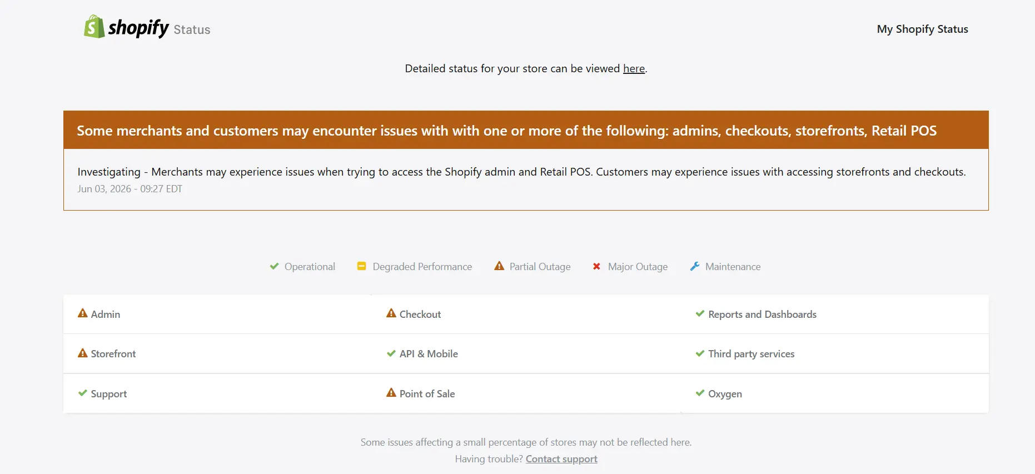Screen dimensions: 1035x474
Task: Click the 'Maintenance' legend text
Action: [x=733, y=267]
